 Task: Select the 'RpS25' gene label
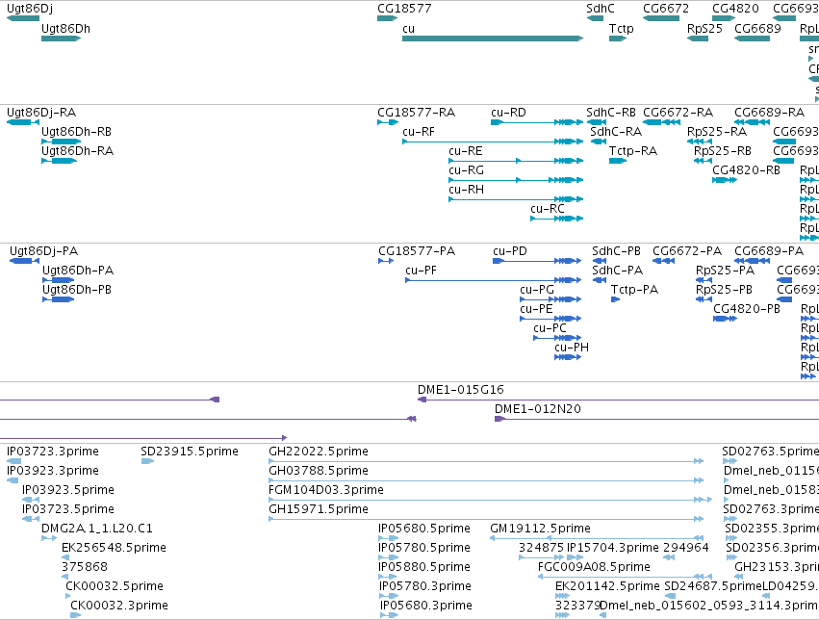click(704, 29)
